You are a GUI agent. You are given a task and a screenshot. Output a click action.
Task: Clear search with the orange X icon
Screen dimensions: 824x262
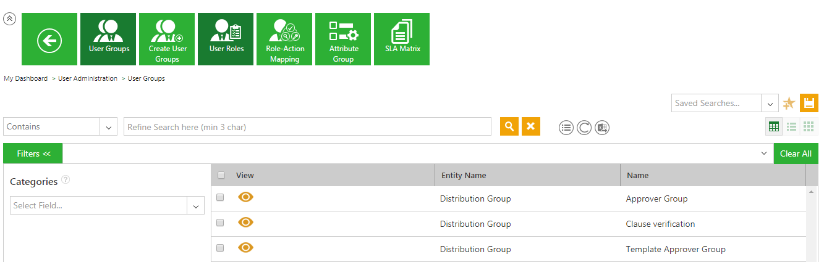click(530, 126)
